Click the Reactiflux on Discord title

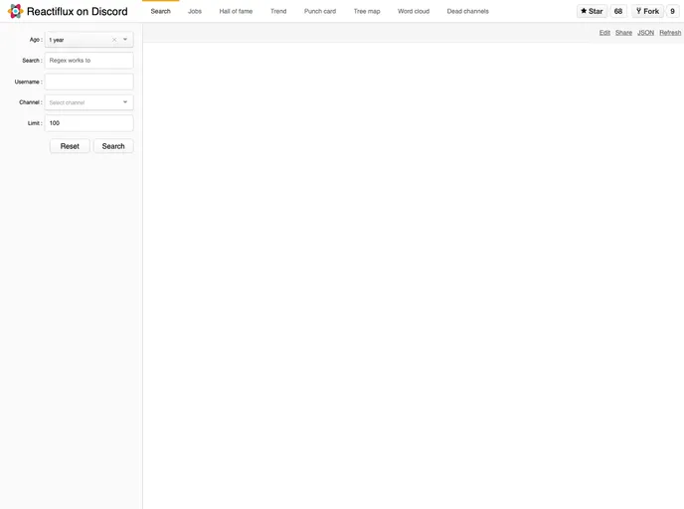tap(78, 11)
